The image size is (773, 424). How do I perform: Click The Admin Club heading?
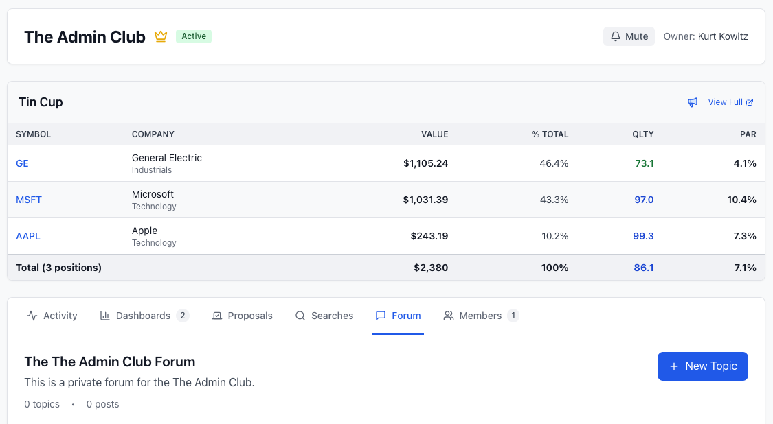85,37
